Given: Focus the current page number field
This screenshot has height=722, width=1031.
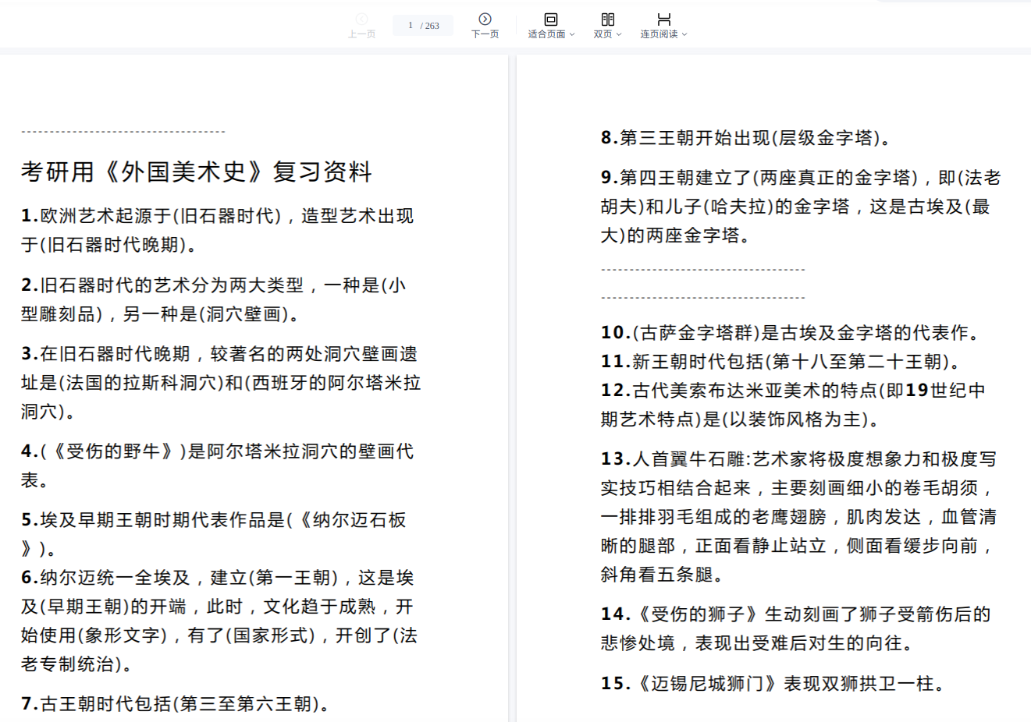Looking at the screenshot, I should (x=410, y=26).
